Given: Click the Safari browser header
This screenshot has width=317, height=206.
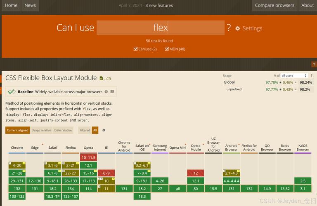Looking at the screenshot, I should click(53, 147).
